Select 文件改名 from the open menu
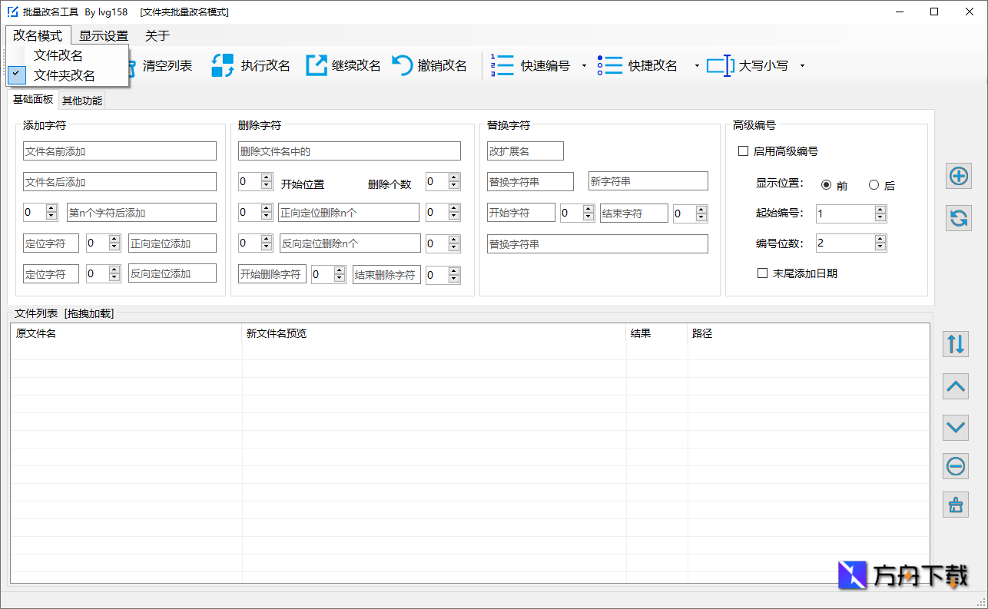The height and width of the screenshot is (609, 988). (x=59, y=55)
